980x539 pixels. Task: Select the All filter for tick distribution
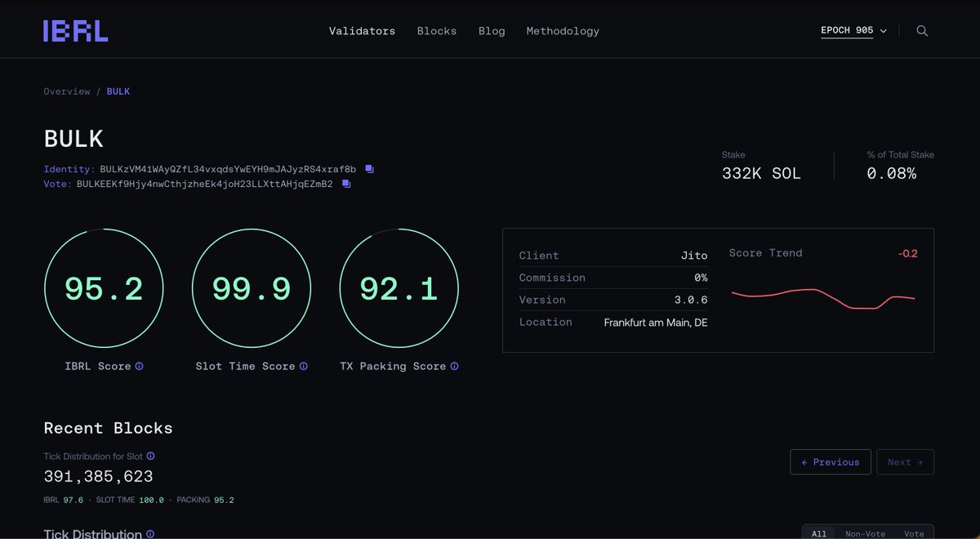(x=819, y=533)
